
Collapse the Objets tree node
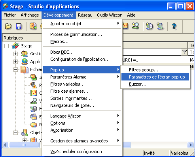15,133
